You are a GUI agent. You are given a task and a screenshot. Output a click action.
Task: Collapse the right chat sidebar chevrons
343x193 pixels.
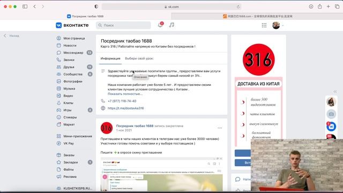pyautogui.click(x=335, y=92)
